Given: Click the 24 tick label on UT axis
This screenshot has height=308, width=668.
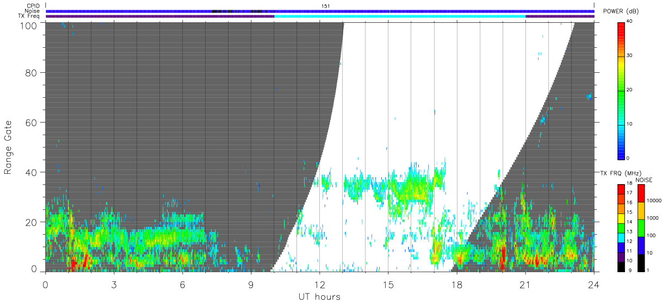Looking at the screenshot, I should coord(593,284).
